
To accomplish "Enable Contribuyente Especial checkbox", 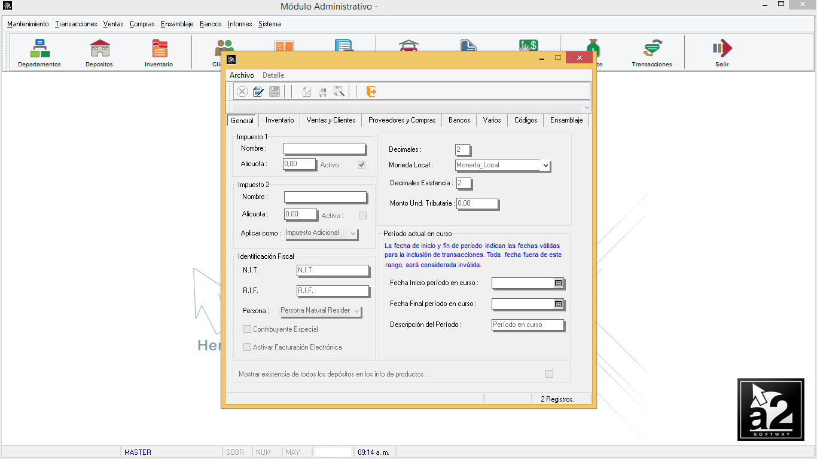I will pyautogui.click(x=247, y=329).
